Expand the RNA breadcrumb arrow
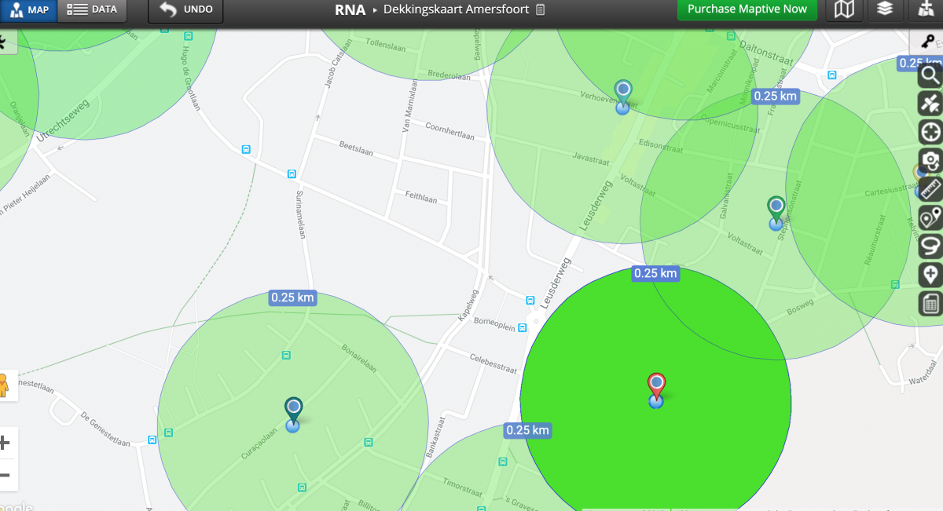The height and width of the screenshot is (511, 943). click(x=375, y=10)
